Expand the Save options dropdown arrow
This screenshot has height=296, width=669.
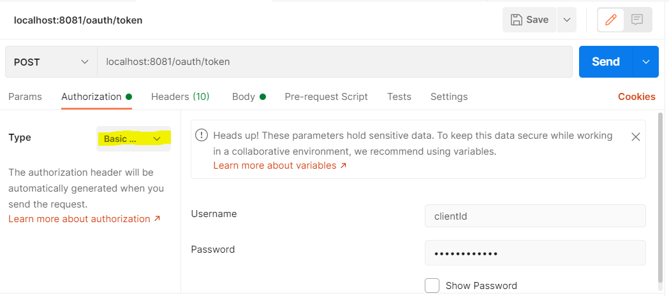click(567, 20)
